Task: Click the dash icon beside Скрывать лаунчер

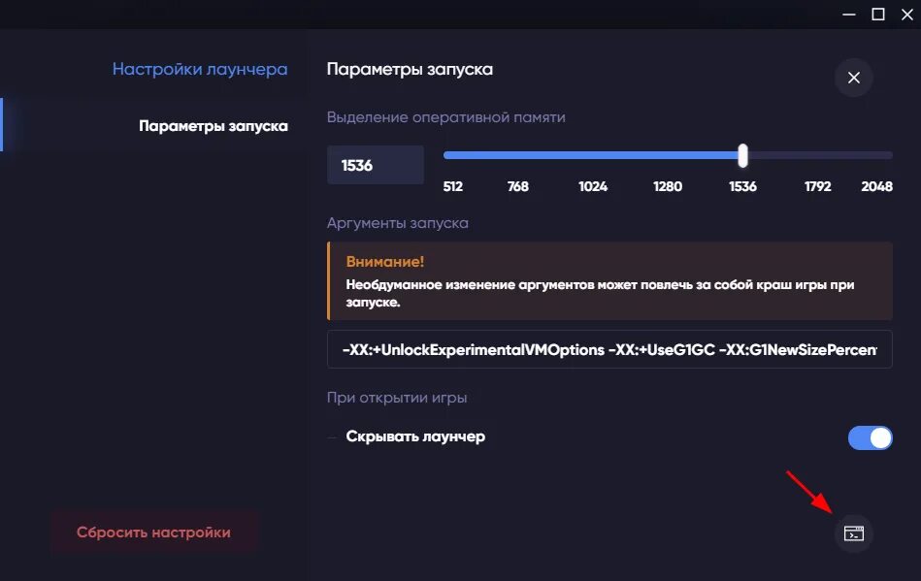Action: 331,436
